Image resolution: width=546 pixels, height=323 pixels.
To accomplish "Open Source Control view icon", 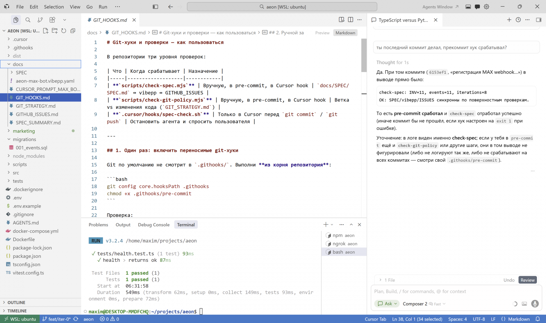I will pyautogui.click(x=40, y=20).
